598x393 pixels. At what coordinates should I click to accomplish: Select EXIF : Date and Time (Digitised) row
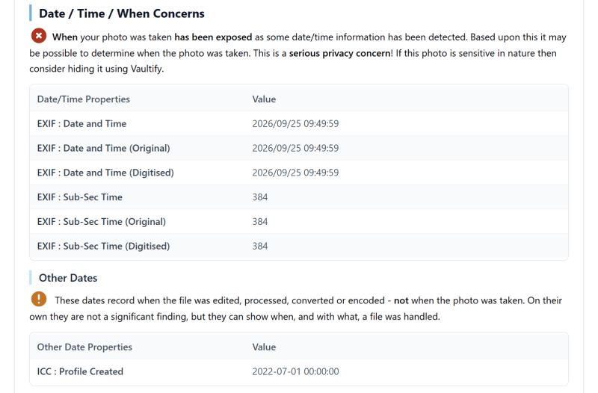[x=298, y=173]
